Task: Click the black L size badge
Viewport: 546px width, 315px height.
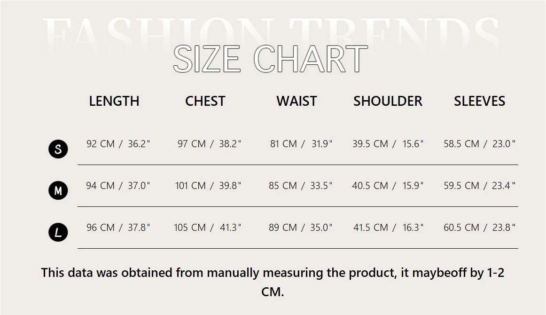Action: coord(58,232)
